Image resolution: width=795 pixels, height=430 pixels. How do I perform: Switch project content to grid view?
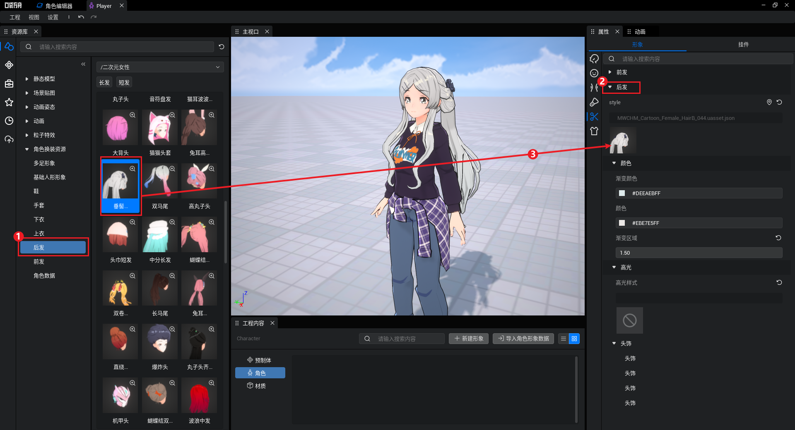click(x=574, y=339)
